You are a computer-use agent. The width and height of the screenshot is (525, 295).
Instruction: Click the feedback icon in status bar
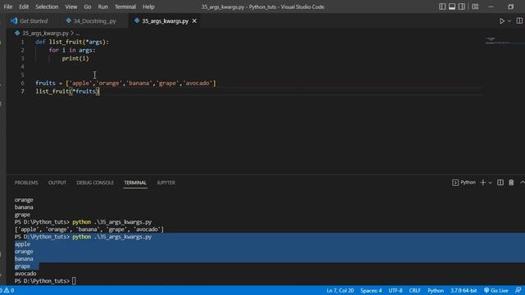click(x=518, y=290)
